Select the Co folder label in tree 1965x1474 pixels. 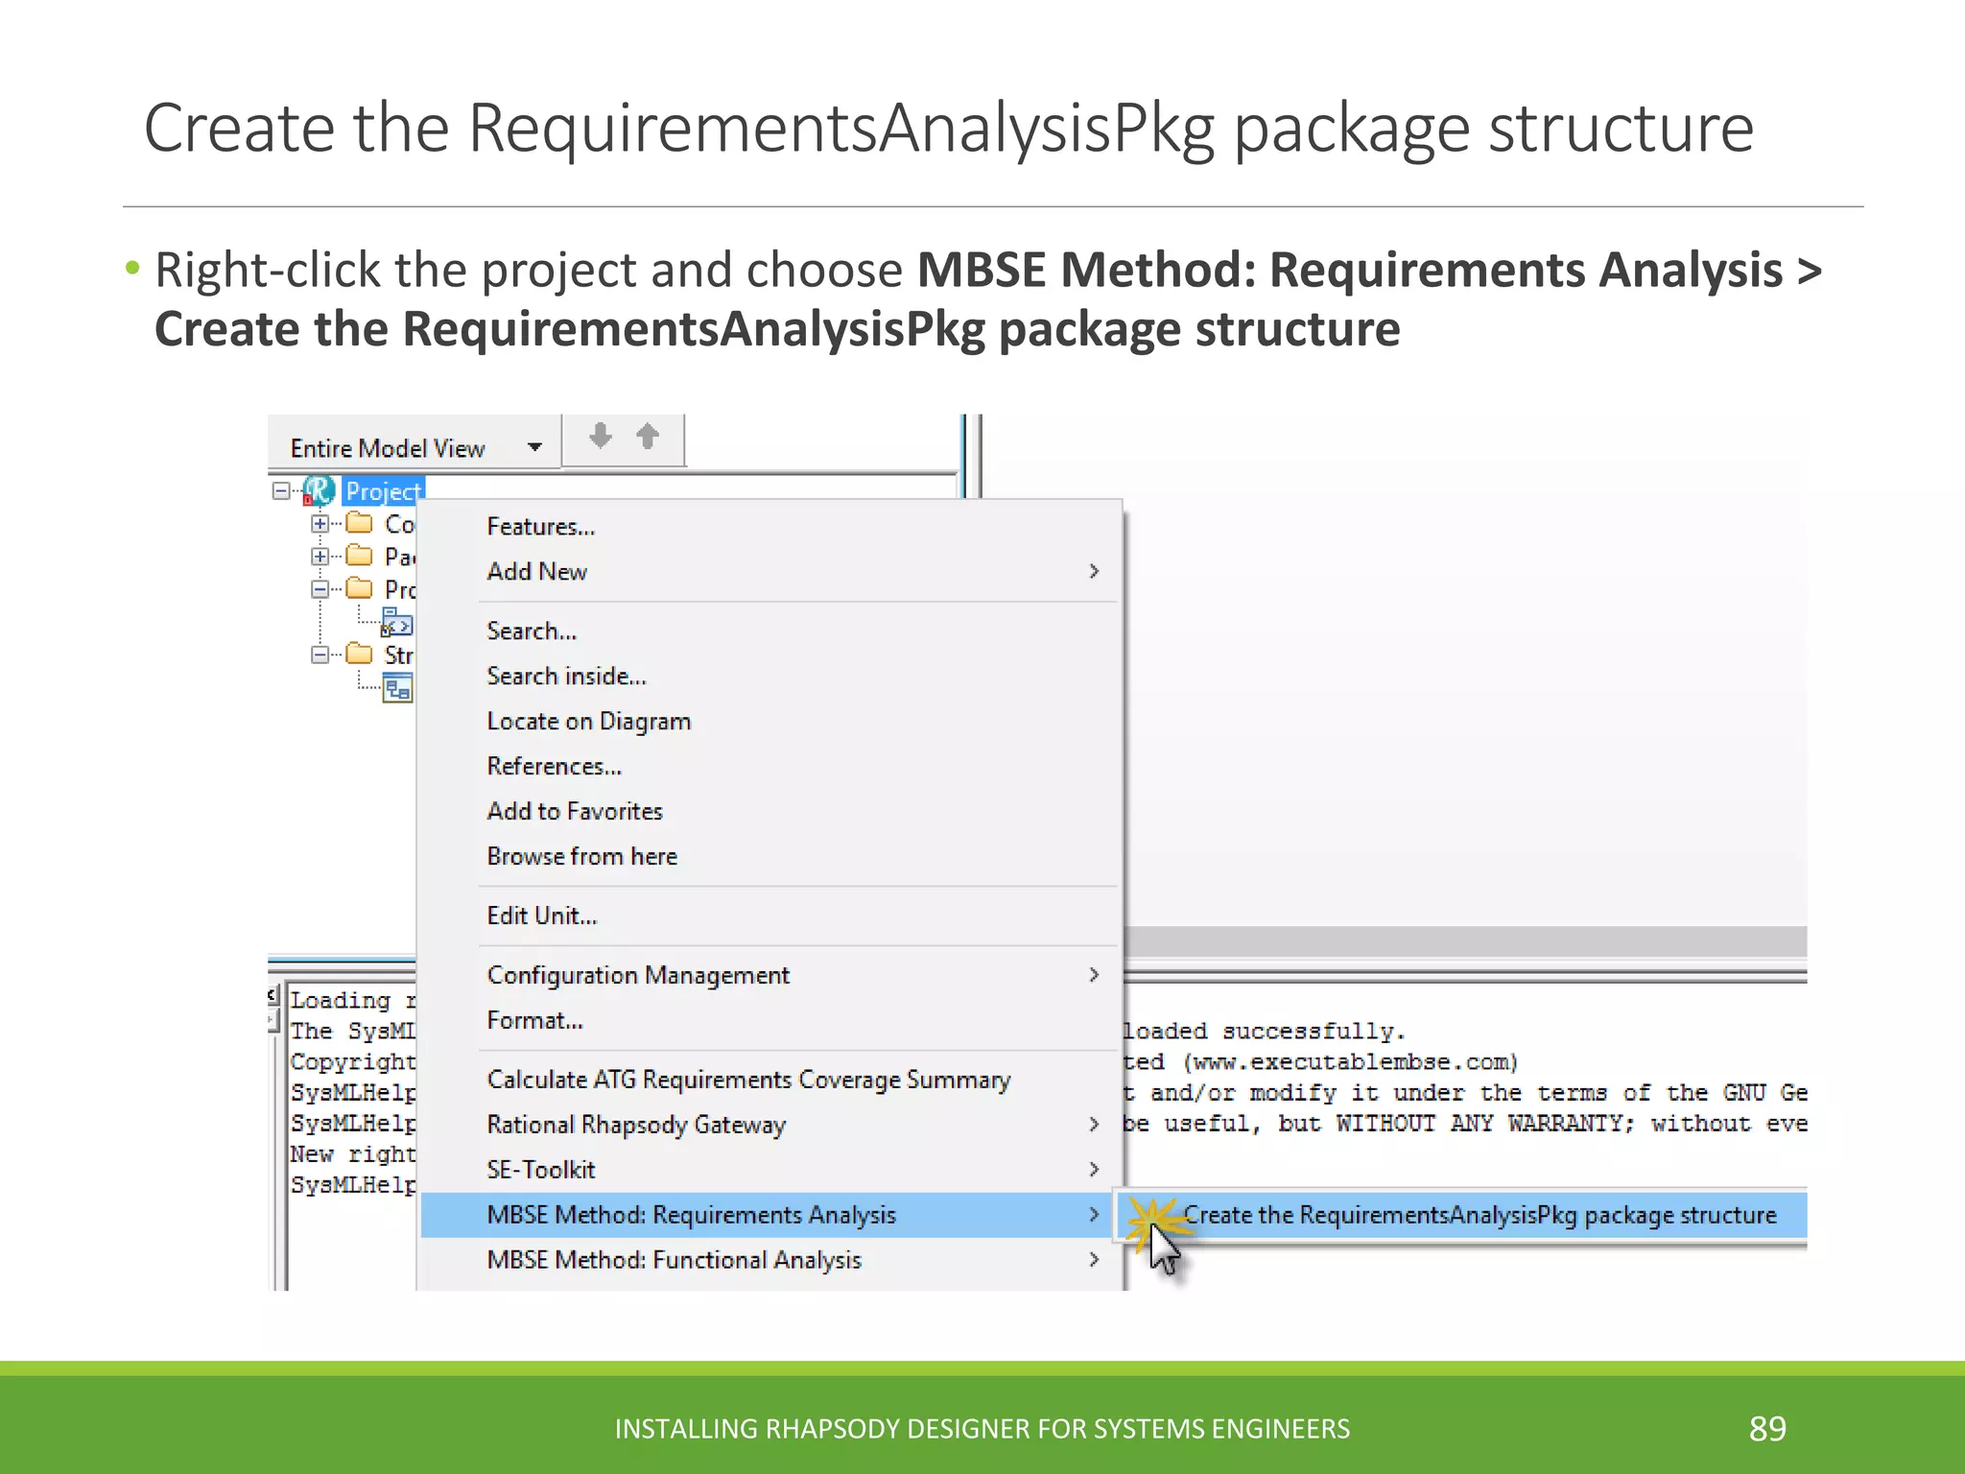coord(399,524)
